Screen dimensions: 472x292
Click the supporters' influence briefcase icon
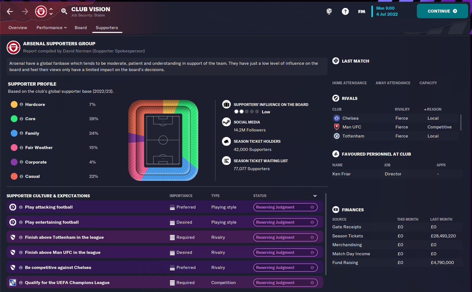(226, 104)
